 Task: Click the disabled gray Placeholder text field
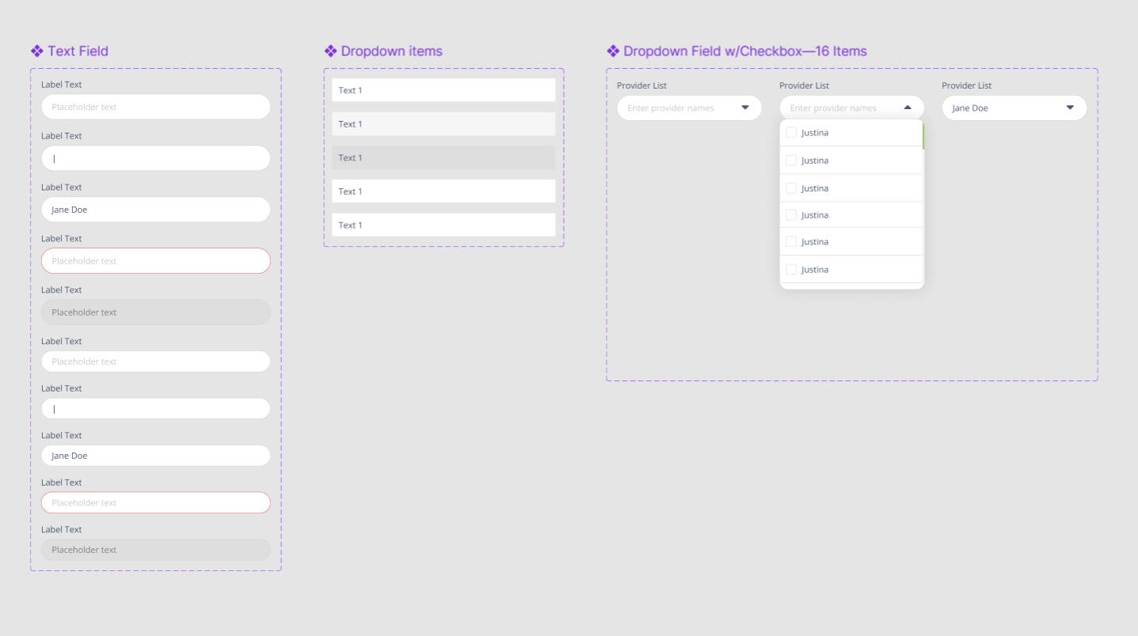155,312
